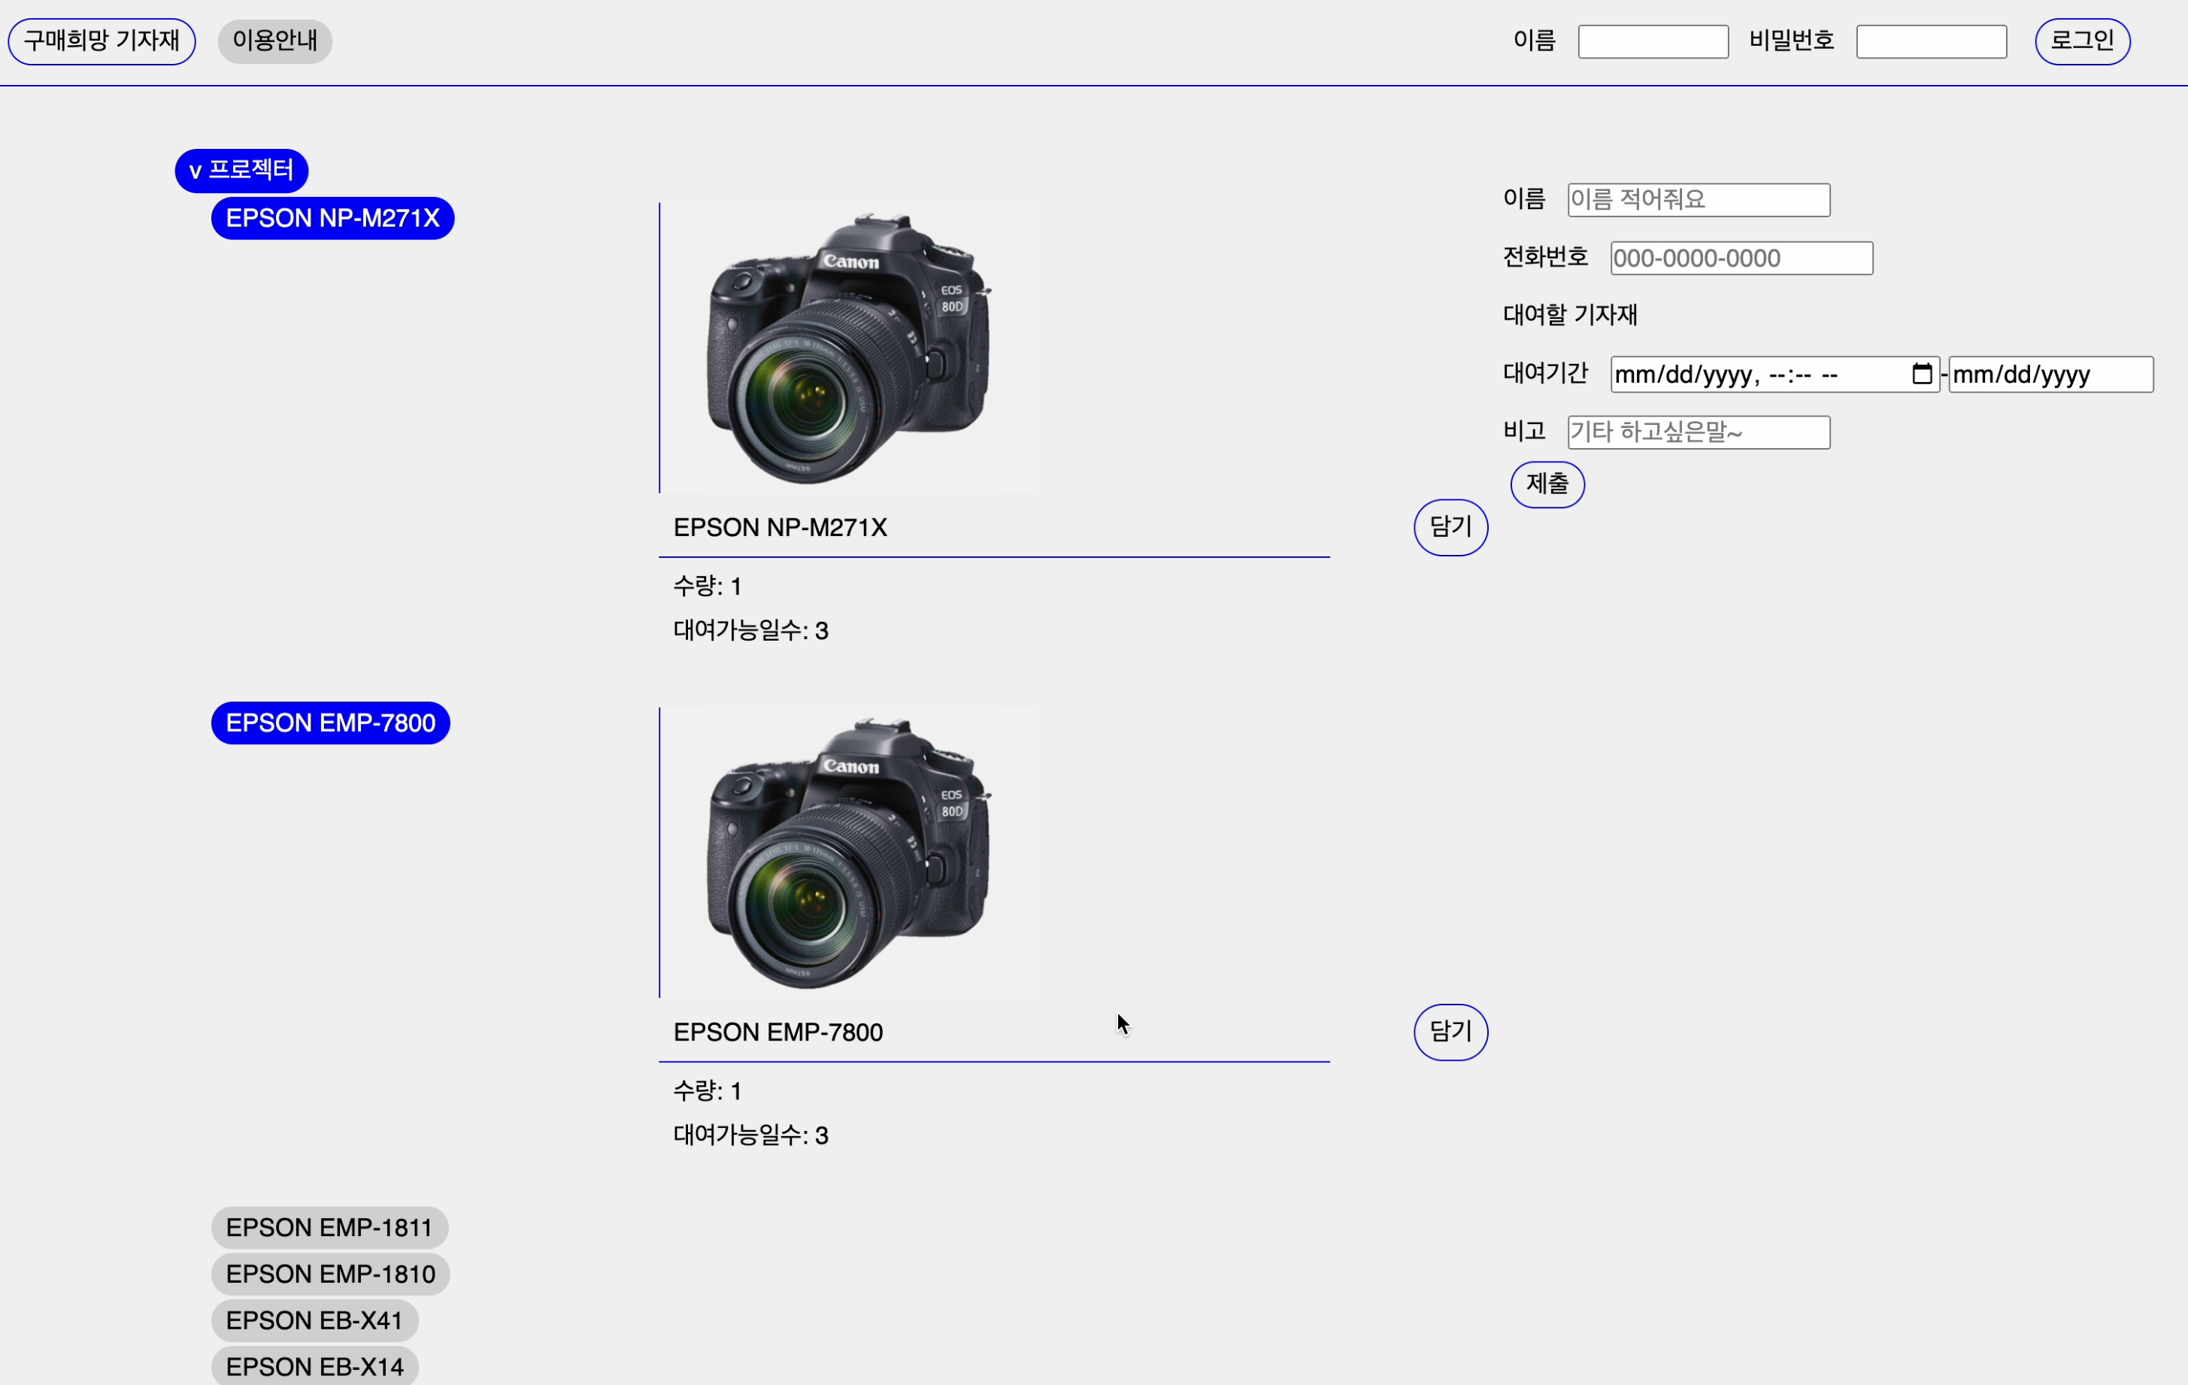
Task: Click the 이름 input field
Action: click(x=1697, y=198)
